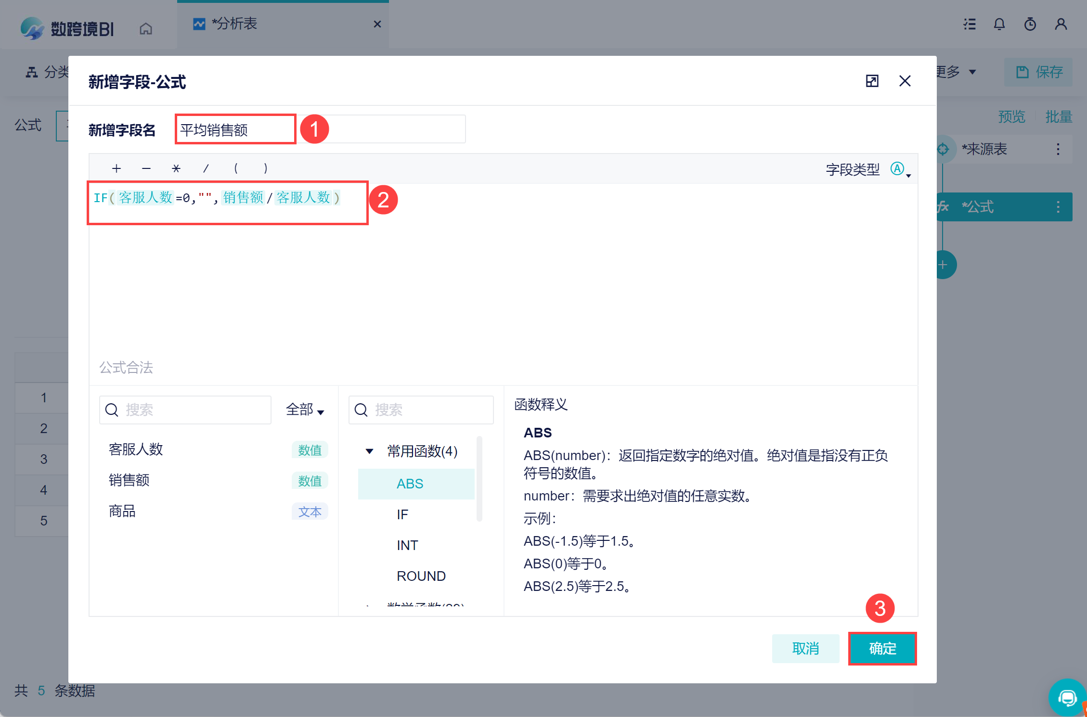Open the notifications bell icon
Viewport: 1087px width, 717px height.
[999, 24]
